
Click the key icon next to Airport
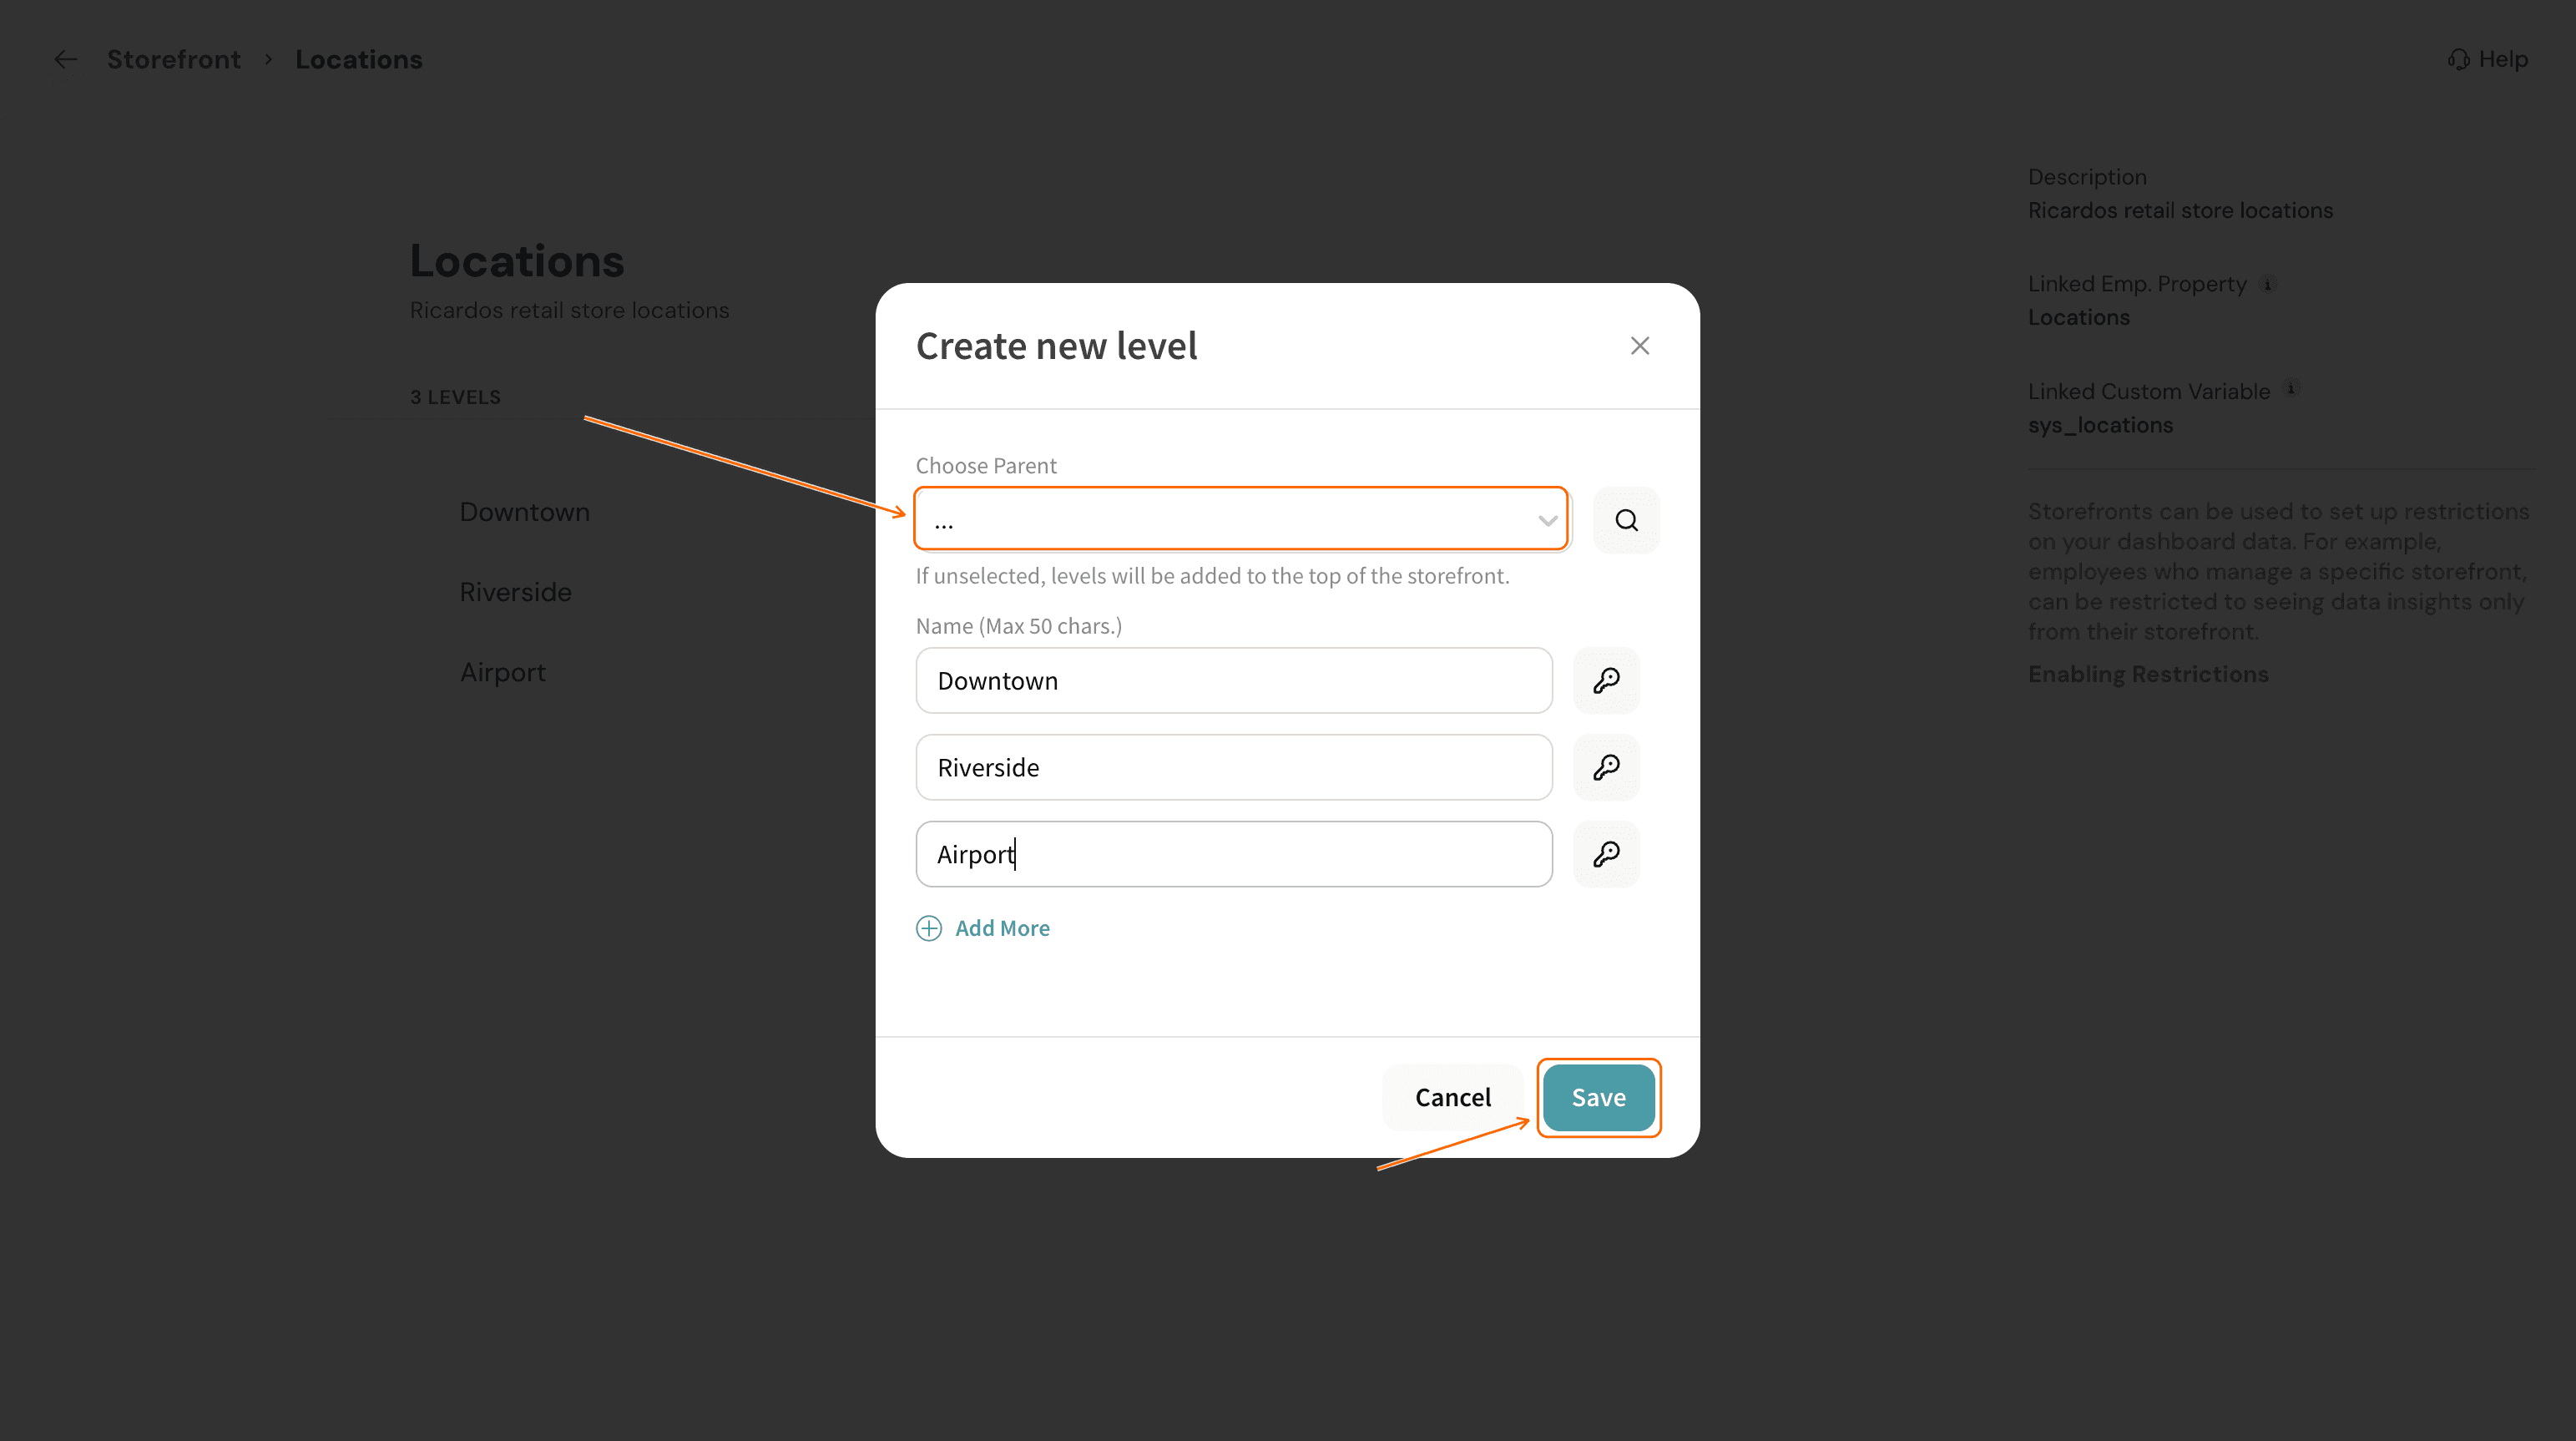click(x=1606, y=854)
